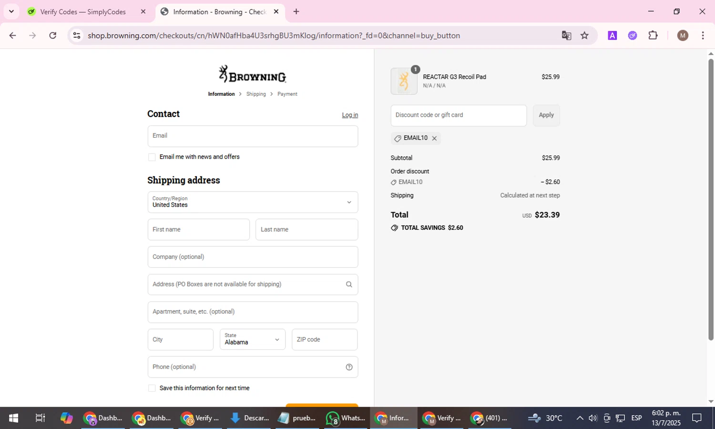This screenshot has height=429, width=715.
Task: Open the Descargas taskbar item
Action: [x=249, y=418]
